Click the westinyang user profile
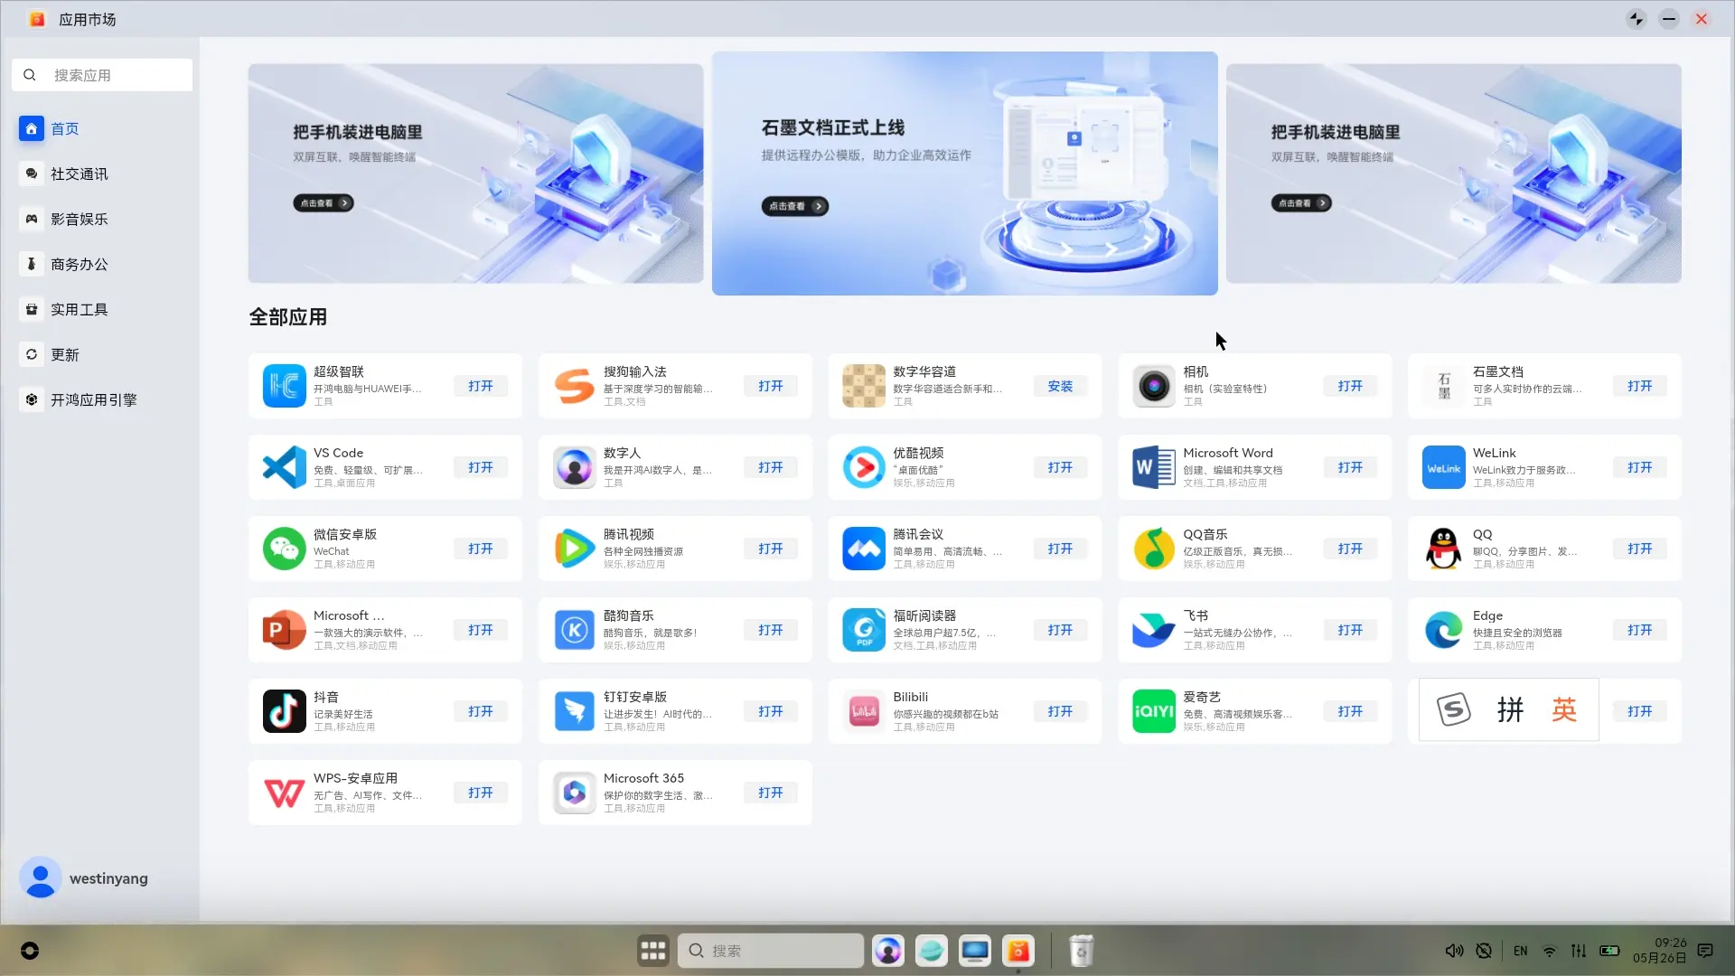This screenshot has height=976, width=1735. [84, 878]
